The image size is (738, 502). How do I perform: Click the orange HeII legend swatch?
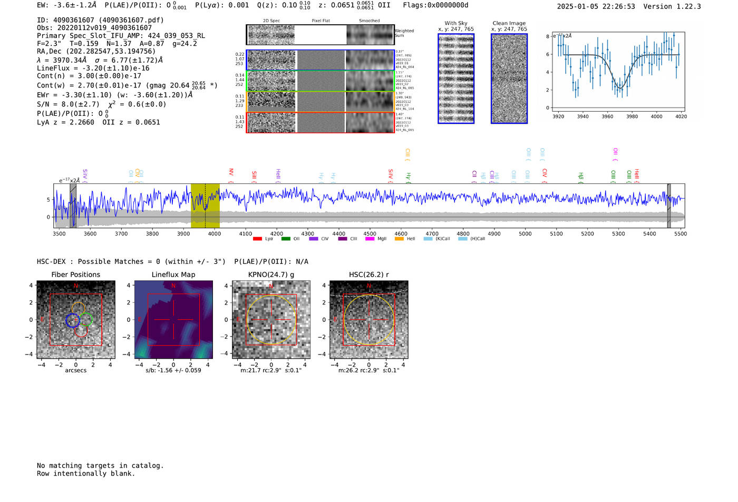(399, 239)
